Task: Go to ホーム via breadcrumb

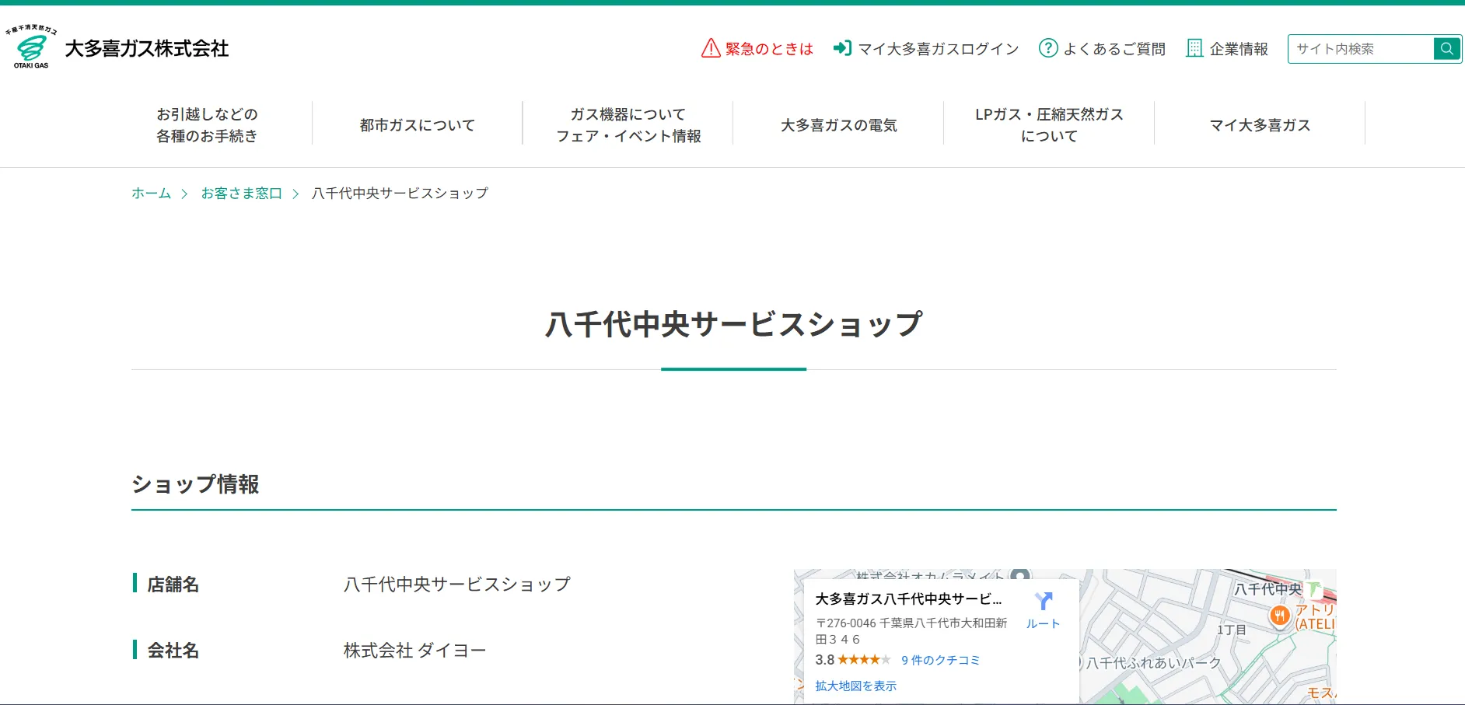Action: pos(151,193)
